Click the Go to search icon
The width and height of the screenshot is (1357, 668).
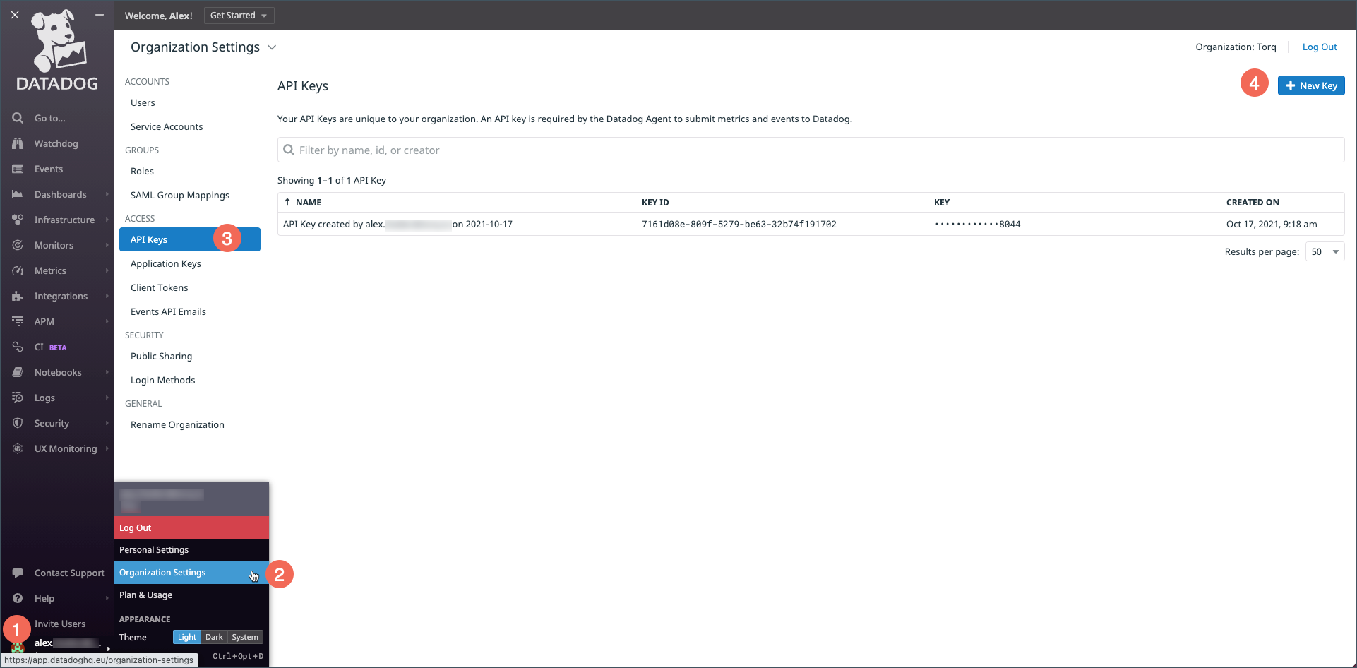tap(18, 118)
